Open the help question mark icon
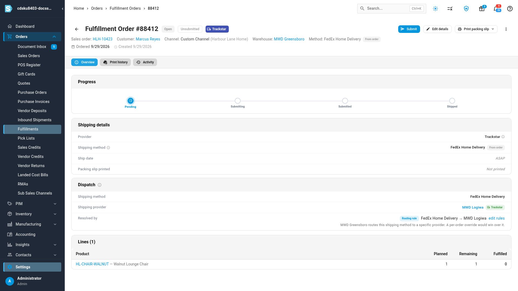Viewport: 518px width, 291px height. point(510,9)
